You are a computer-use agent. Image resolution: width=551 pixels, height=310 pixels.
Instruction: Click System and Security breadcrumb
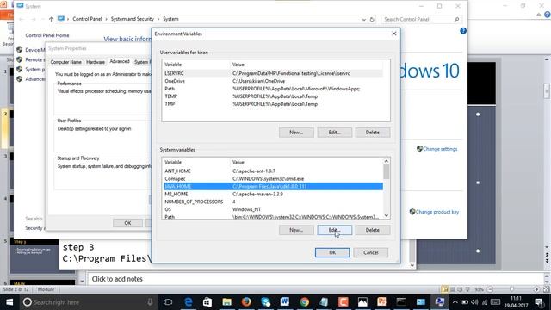point(132,19)
